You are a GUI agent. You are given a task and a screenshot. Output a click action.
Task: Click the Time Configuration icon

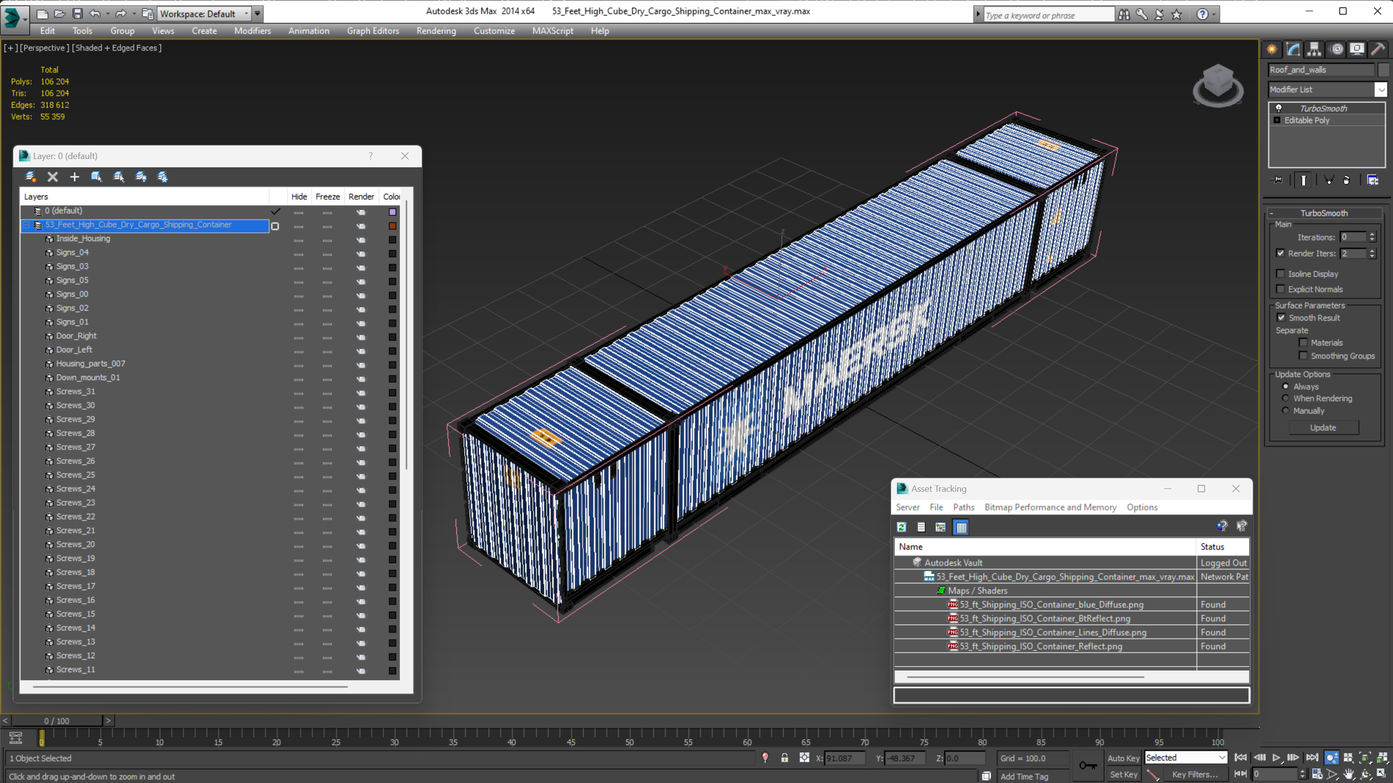[1317, 774]
